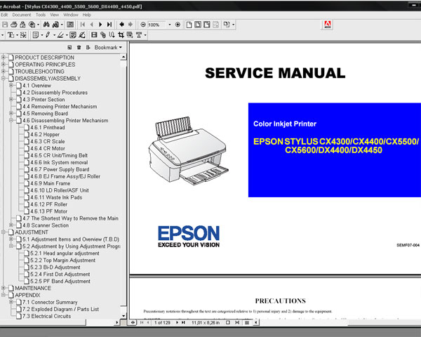This screenshot has height=337, width=421.
Task: Select the Note comment tool
Action: click(x=36, y=35)
